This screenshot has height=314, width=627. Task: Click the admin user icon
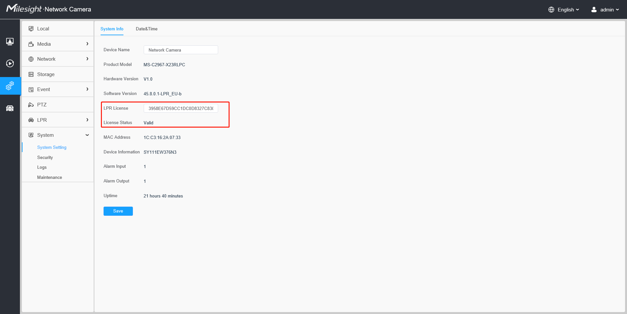(594, 9)
